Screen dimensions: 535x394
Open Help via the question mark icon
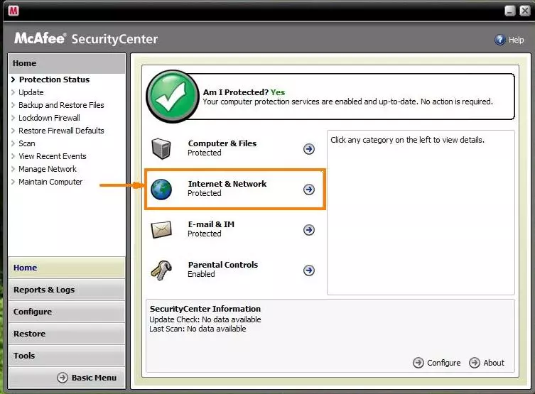(x=500, y=40)
